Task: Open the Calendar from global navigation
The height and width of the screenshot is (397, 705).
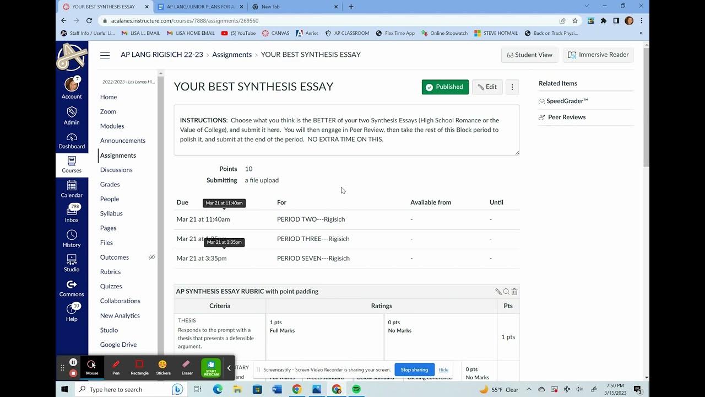Action: pos(72,189)
